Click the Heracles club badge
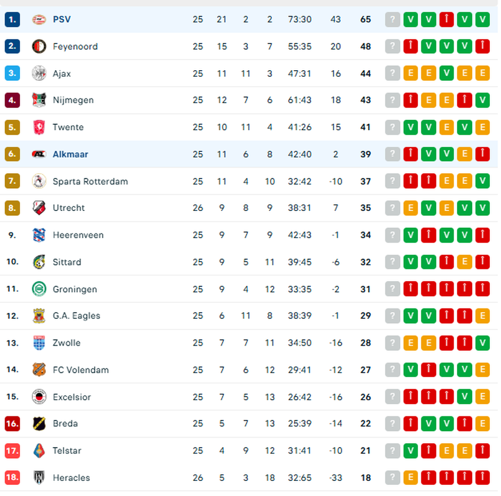This screenshot has width=501, height=496. click(39, 478)
